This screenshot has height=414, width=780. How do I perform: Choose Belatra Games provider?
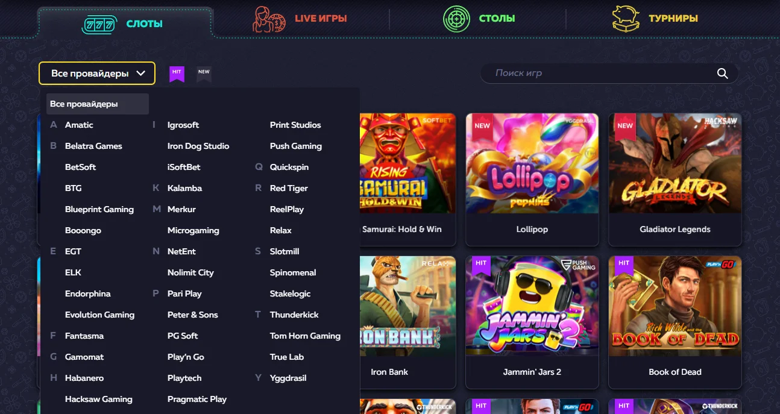click(x=93, y=146)
